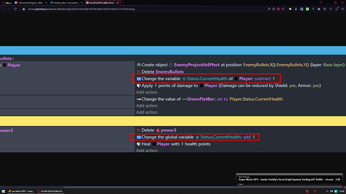Screen dimensions: 346x194
Task: Take a snapshot with camera icon
Action: point(274,9)
